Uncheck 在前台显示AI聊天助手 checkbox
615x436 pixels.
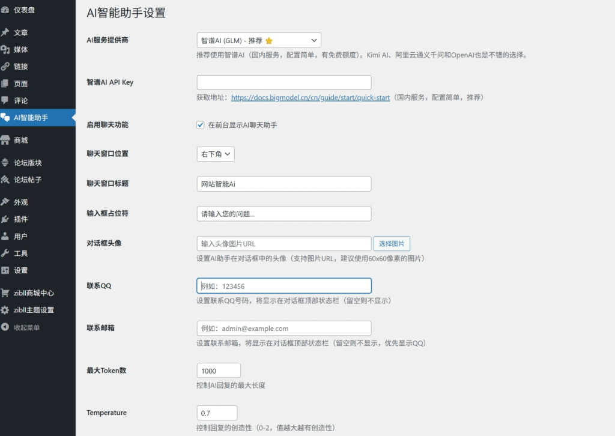(201, 125)
